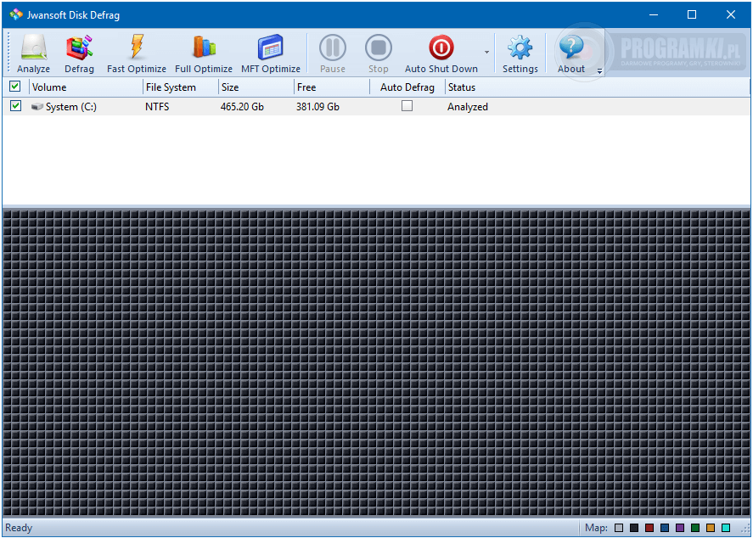Select the MFT Optimize tool
Screen dimensions: 753x538
point(271,53)
